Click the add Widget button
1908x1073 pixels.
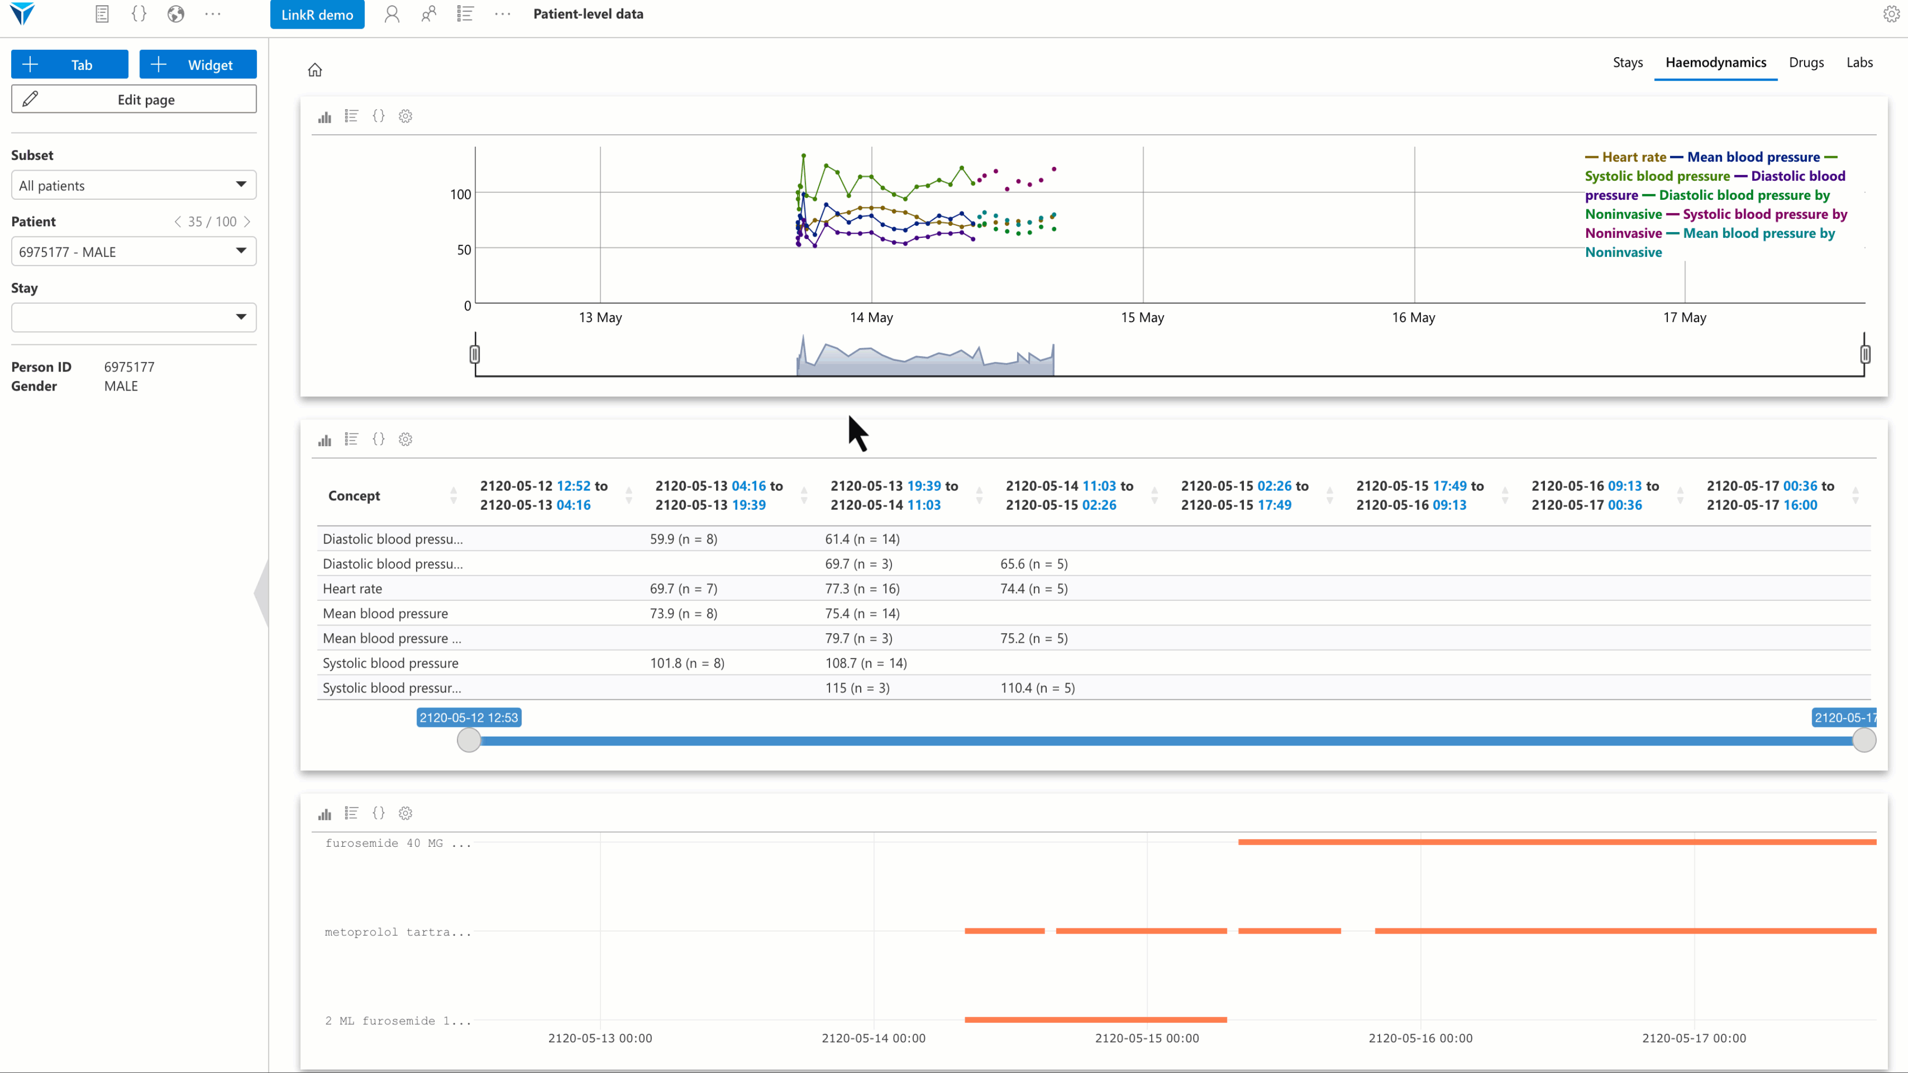pos(198,65)
